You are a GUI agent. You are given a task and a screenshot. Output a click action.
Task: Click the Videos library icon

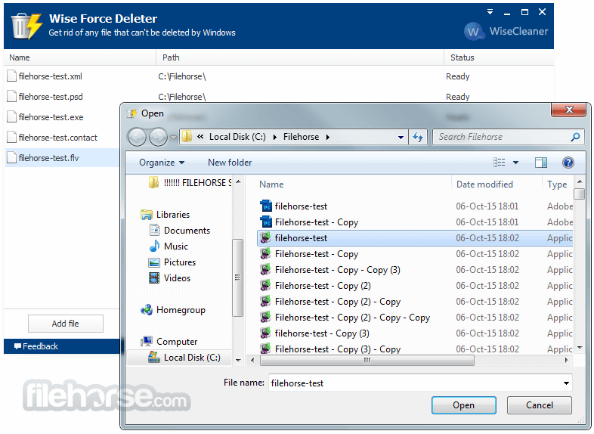pyautogui.click(x=154, y=278)
